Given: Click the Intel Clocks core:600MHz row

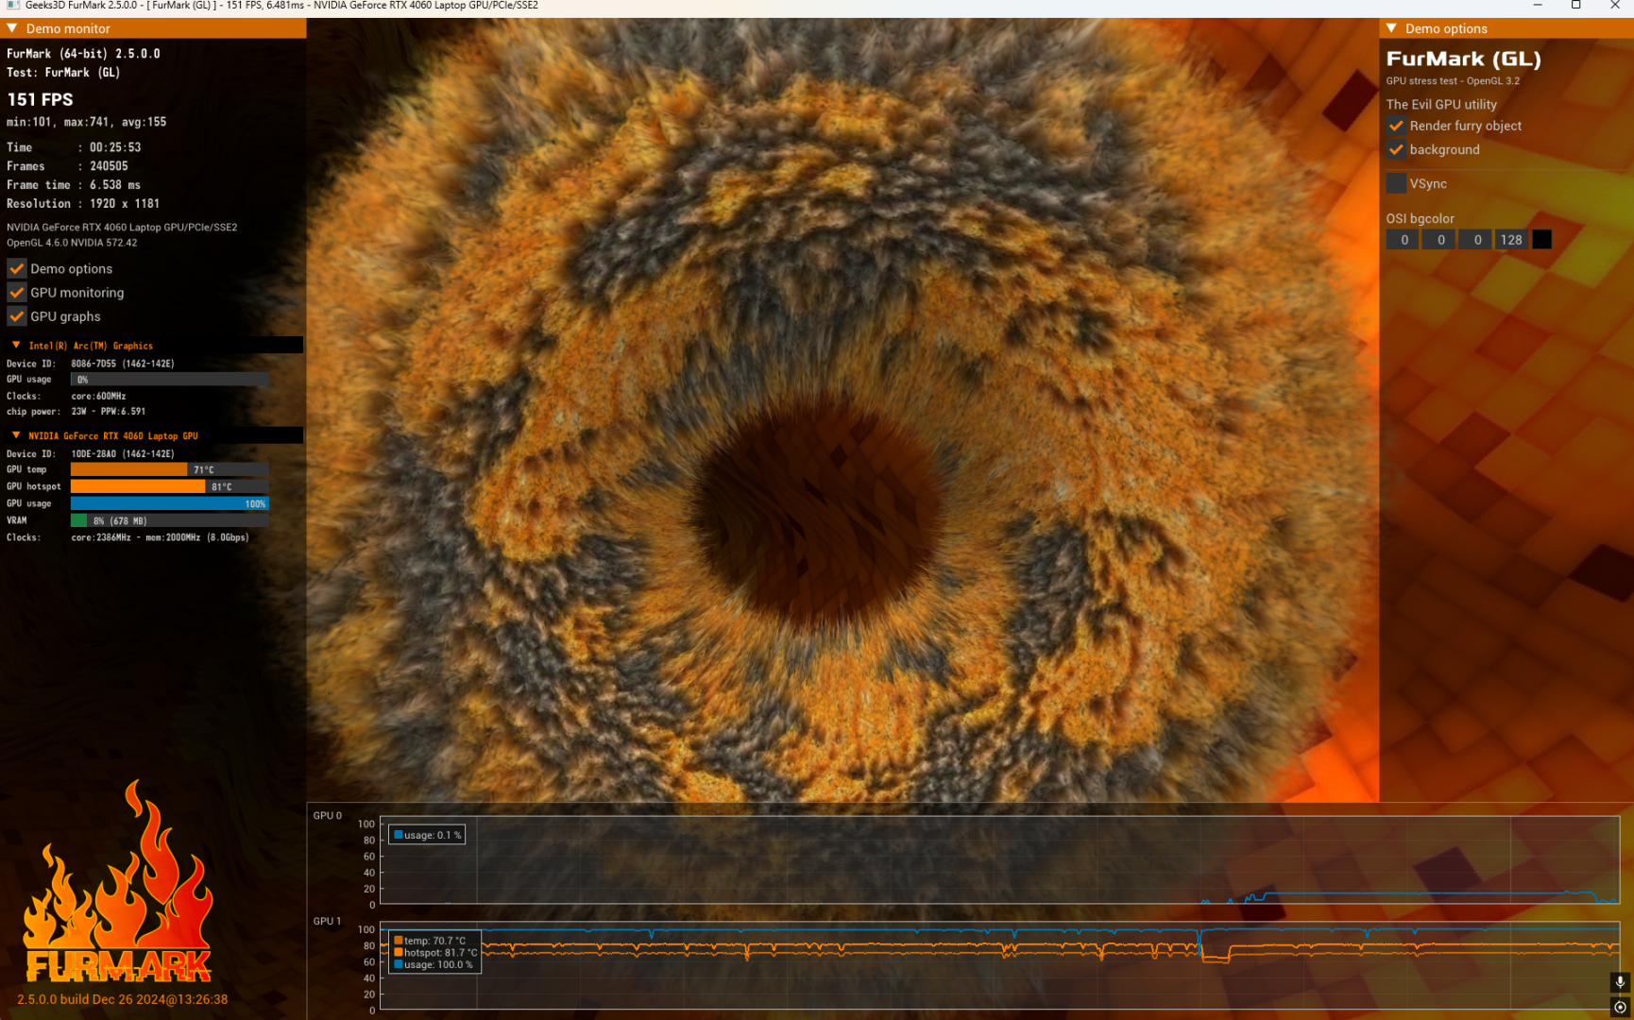Looking at the screenshot, I should pos(66,396).
